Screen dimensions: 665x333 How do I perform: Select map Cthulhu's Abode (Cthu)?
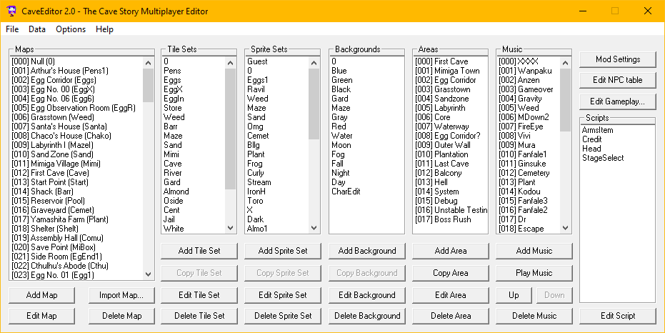(60, 266)
